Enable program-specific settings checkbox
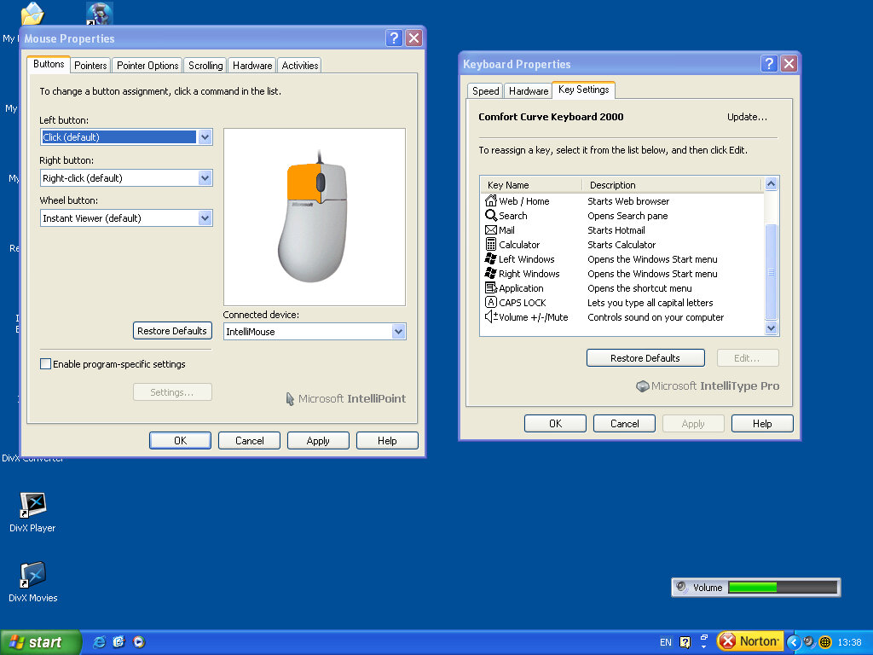 pos(46,364)
